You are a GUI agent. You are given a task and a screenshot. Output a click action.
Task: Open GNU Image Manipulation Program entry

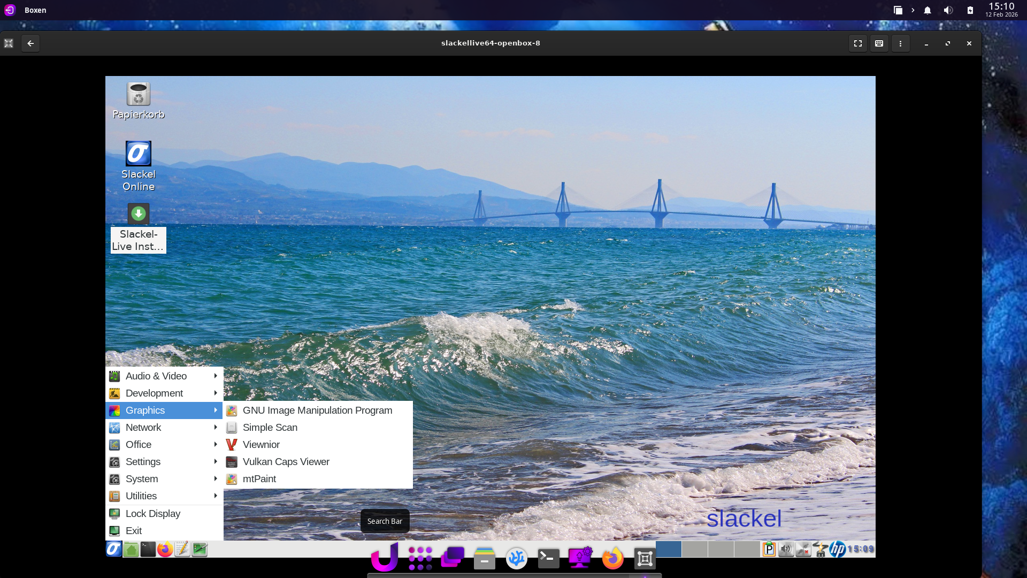click(317, 410)
